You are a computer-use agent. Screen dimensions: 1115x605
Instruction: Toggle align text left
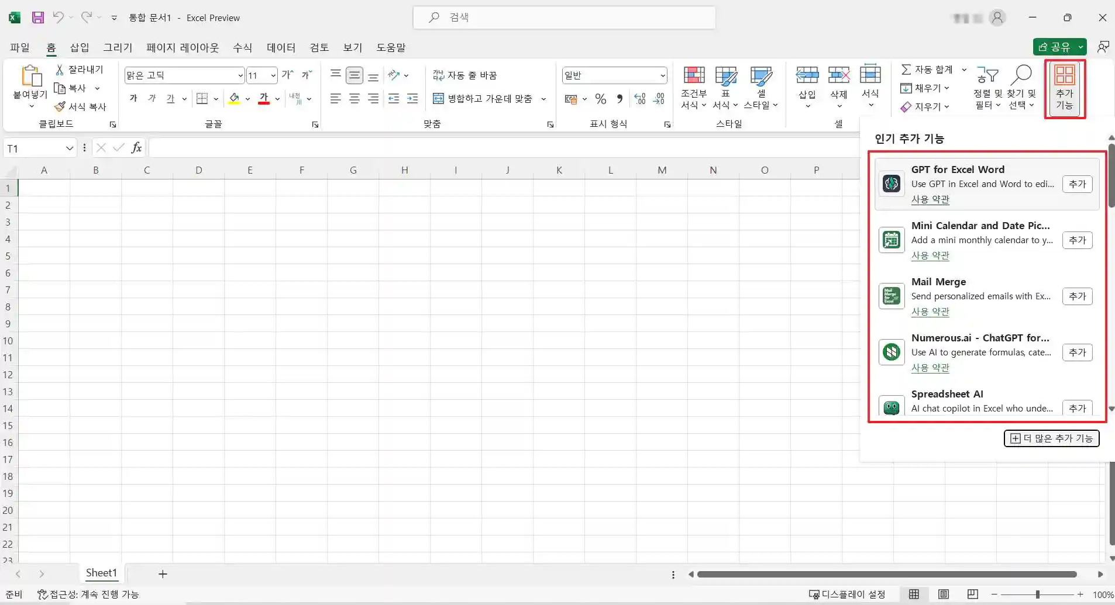[336, 99]
